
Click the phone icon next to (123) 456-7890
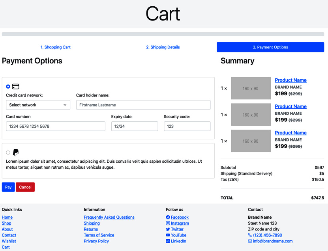(249, 235)
